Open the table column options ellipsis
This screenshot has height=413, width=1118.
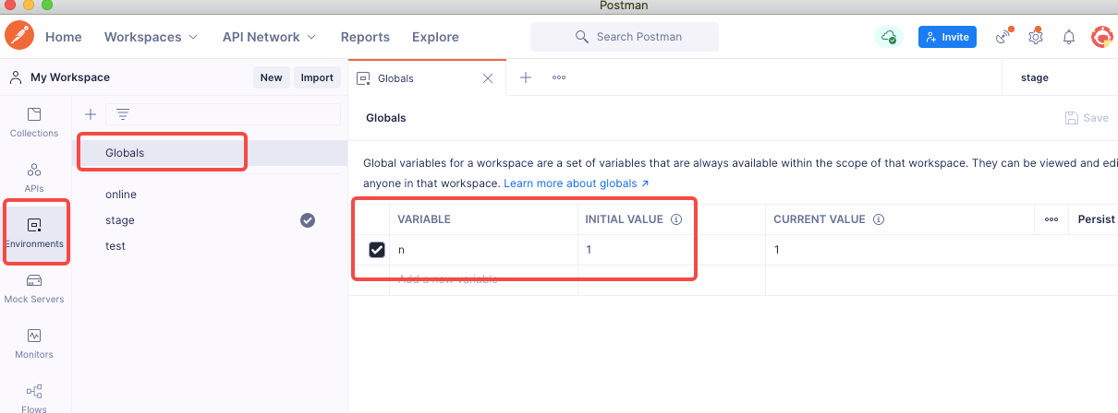(1051, 219)
